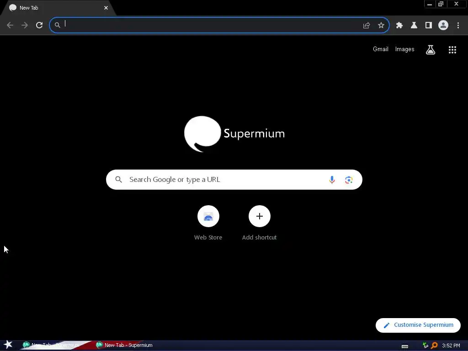
Task: Minimize the browser window
Action: tap(430, 4)
